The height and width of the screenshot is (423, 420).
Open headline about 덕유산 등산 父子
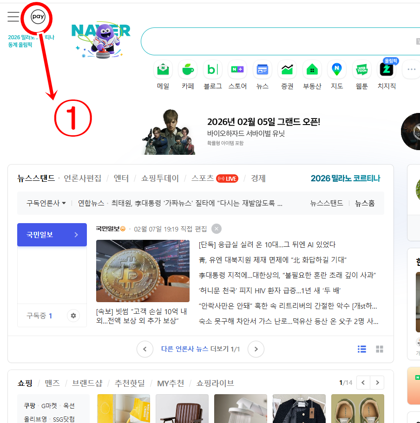(289, 321)
